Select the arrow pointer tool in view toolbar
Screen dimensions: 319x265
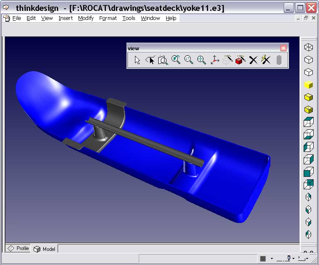click(x=137, y=60)
